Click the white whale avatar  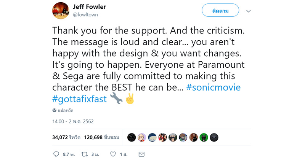[x=152, y=137]
